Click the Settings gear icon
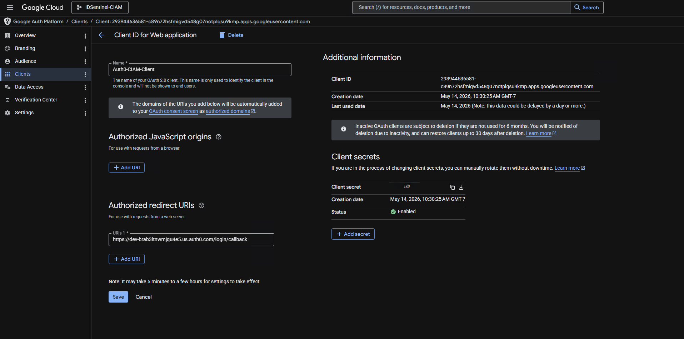This screenshot has width=684, height=339. click(x=8, y=113)
